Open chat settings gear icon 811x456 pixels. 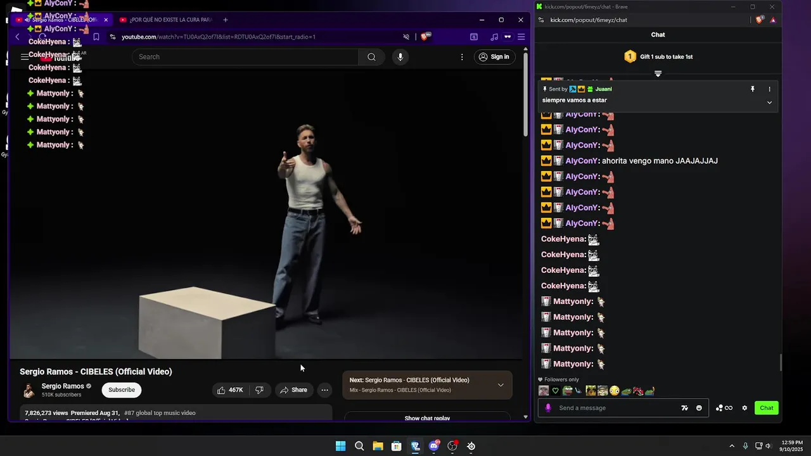(x=744, y=408)
